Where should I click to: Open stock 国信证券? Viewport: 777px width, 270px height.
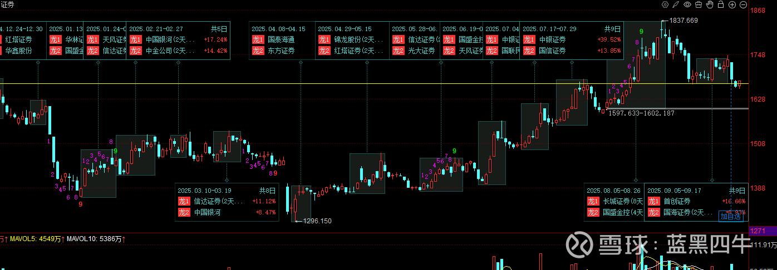(552, 51)
